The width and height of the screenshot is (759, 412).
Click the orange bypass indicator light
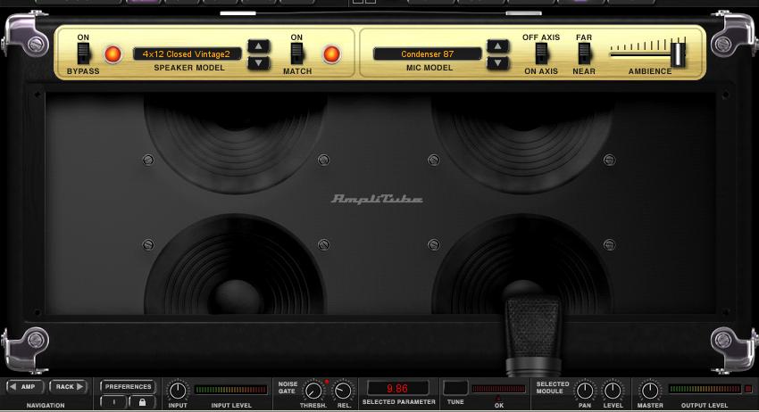pos(113,54)
